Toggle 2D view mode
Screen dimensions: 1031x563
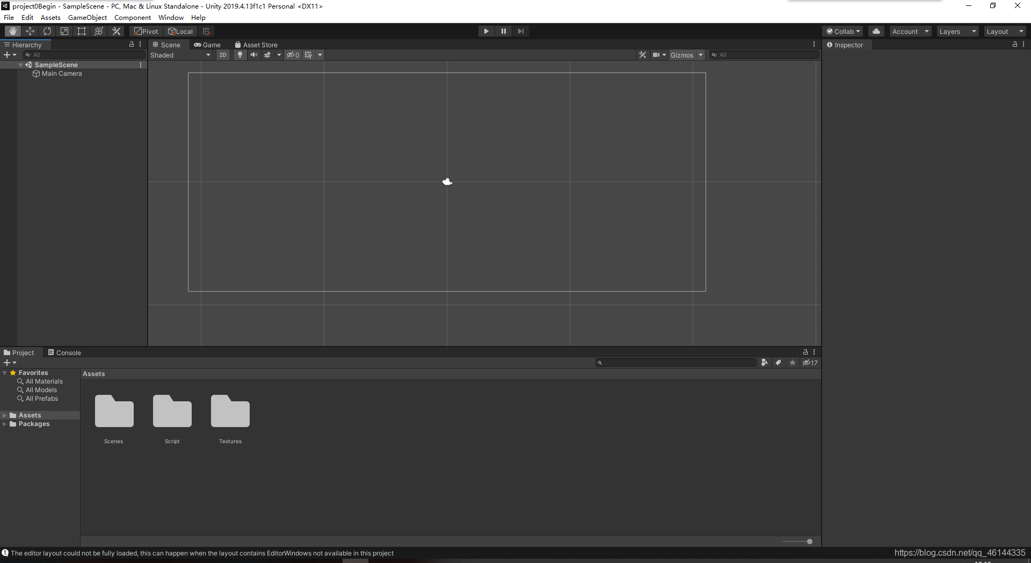click(223, 55)
